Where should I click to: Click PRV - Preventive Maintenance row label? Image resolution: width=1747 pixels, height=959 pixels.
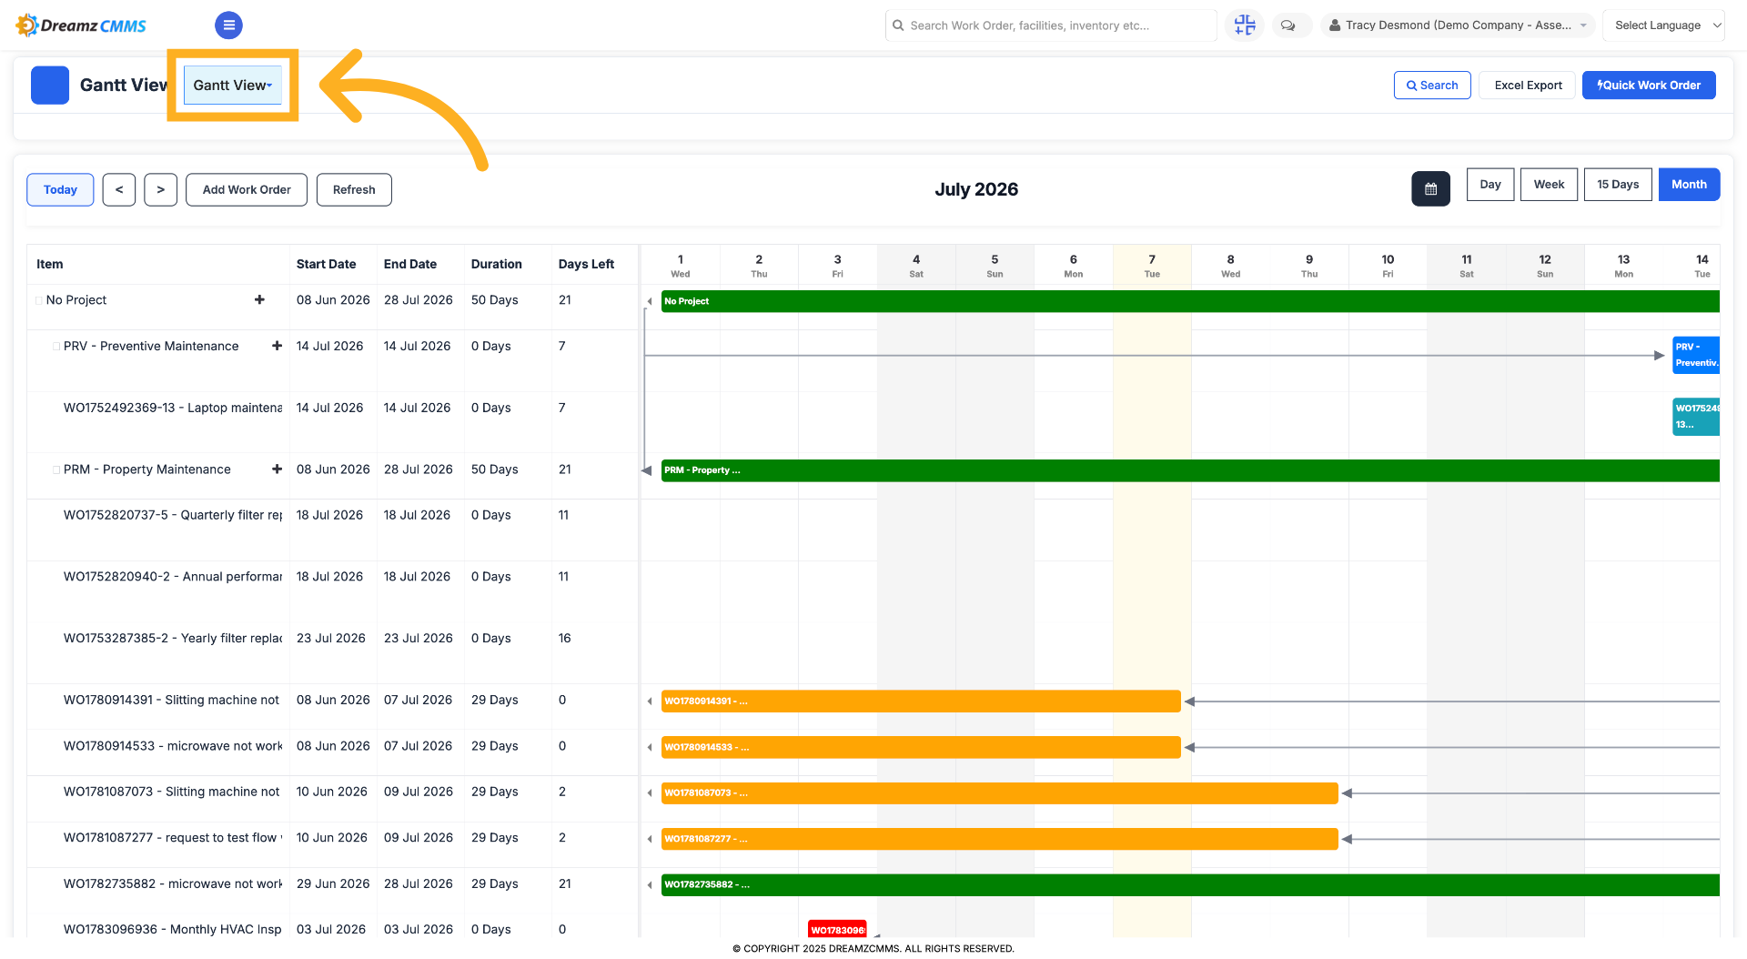151,347
